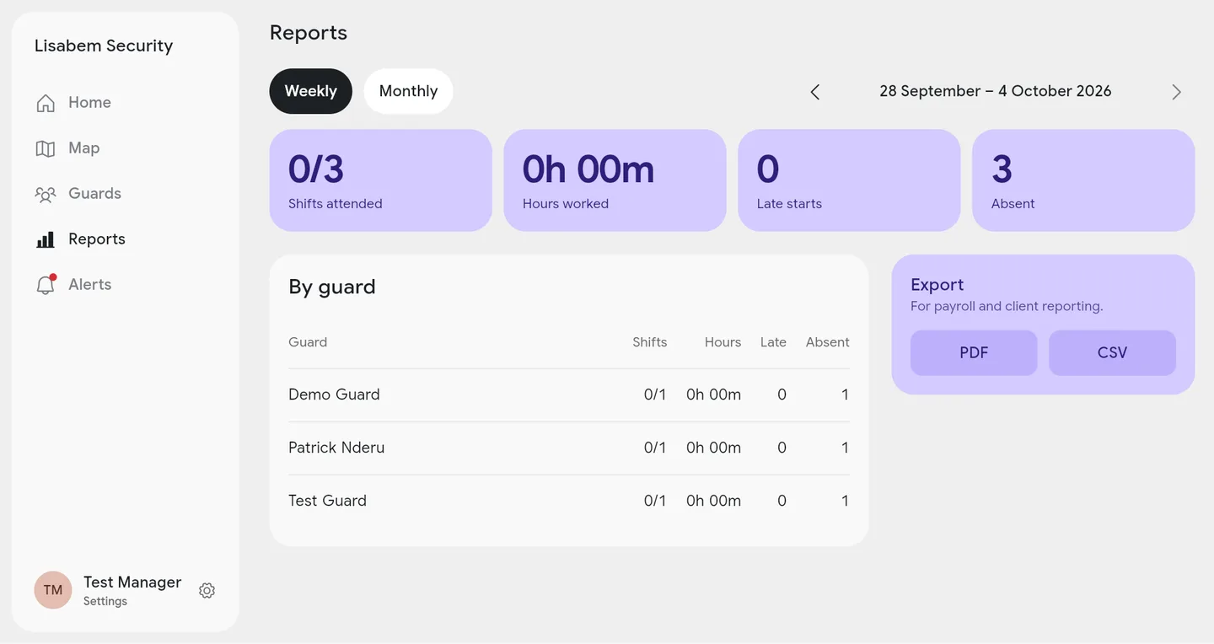The height and width of the screenshot is (644, 1214).
Task: Export the report as CSV
Action: point(1112,352)
